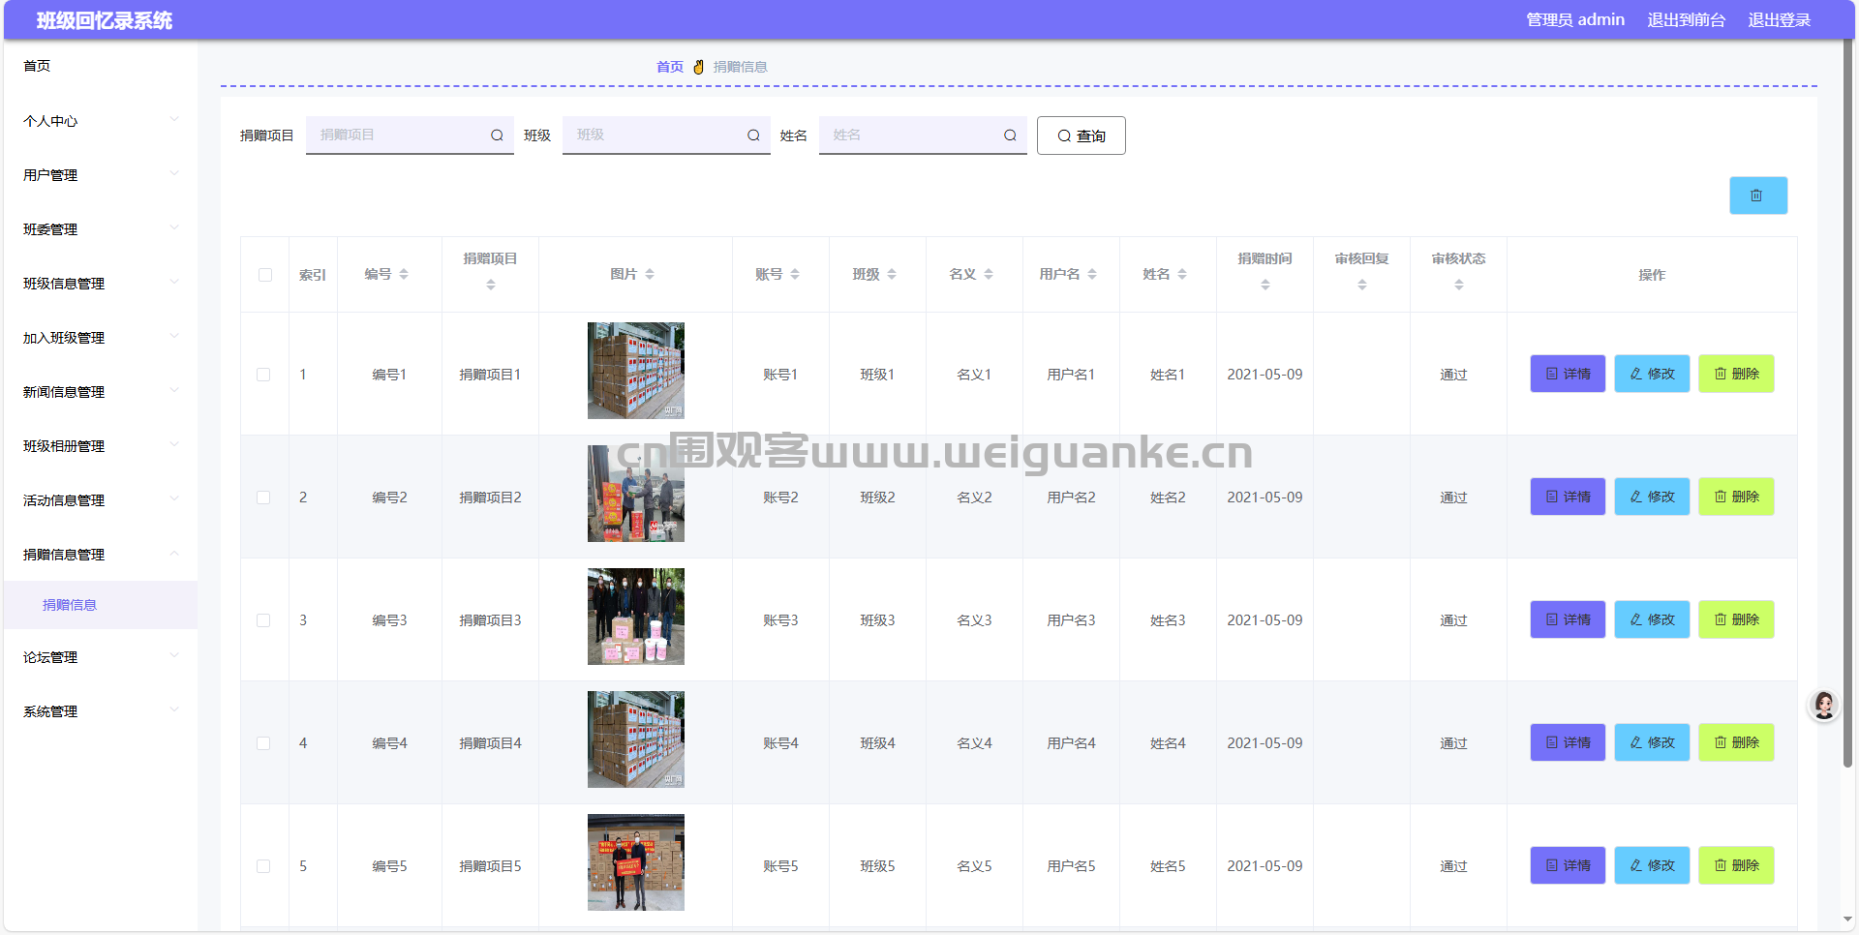Click 修改 for 捐赠项目5 row
This screenshot has width=1859, height=935.
coord(1652,865)
